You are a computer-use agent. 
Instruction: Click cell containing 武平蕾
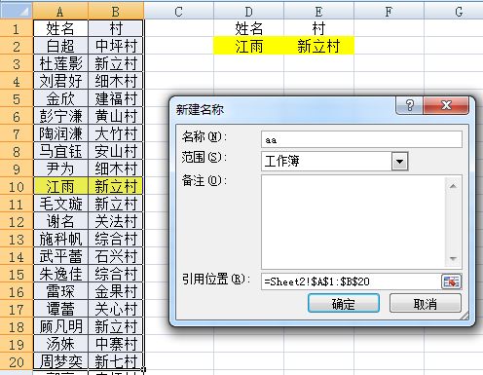pos(60,256)
